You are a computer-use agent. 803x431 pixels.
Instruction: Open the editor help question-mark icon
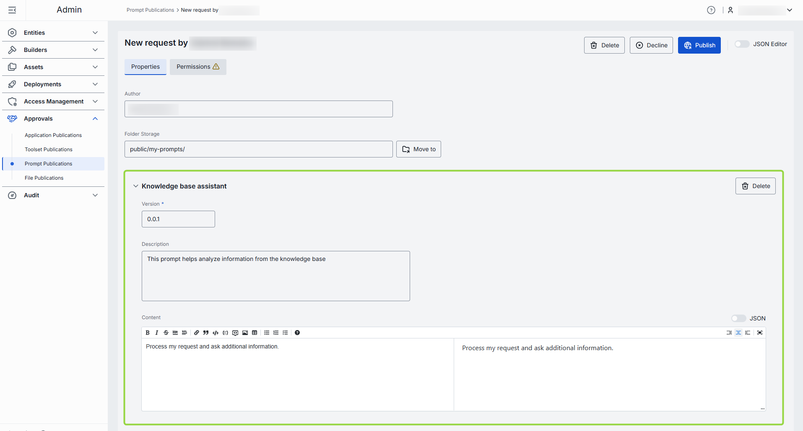coord(297,333)
